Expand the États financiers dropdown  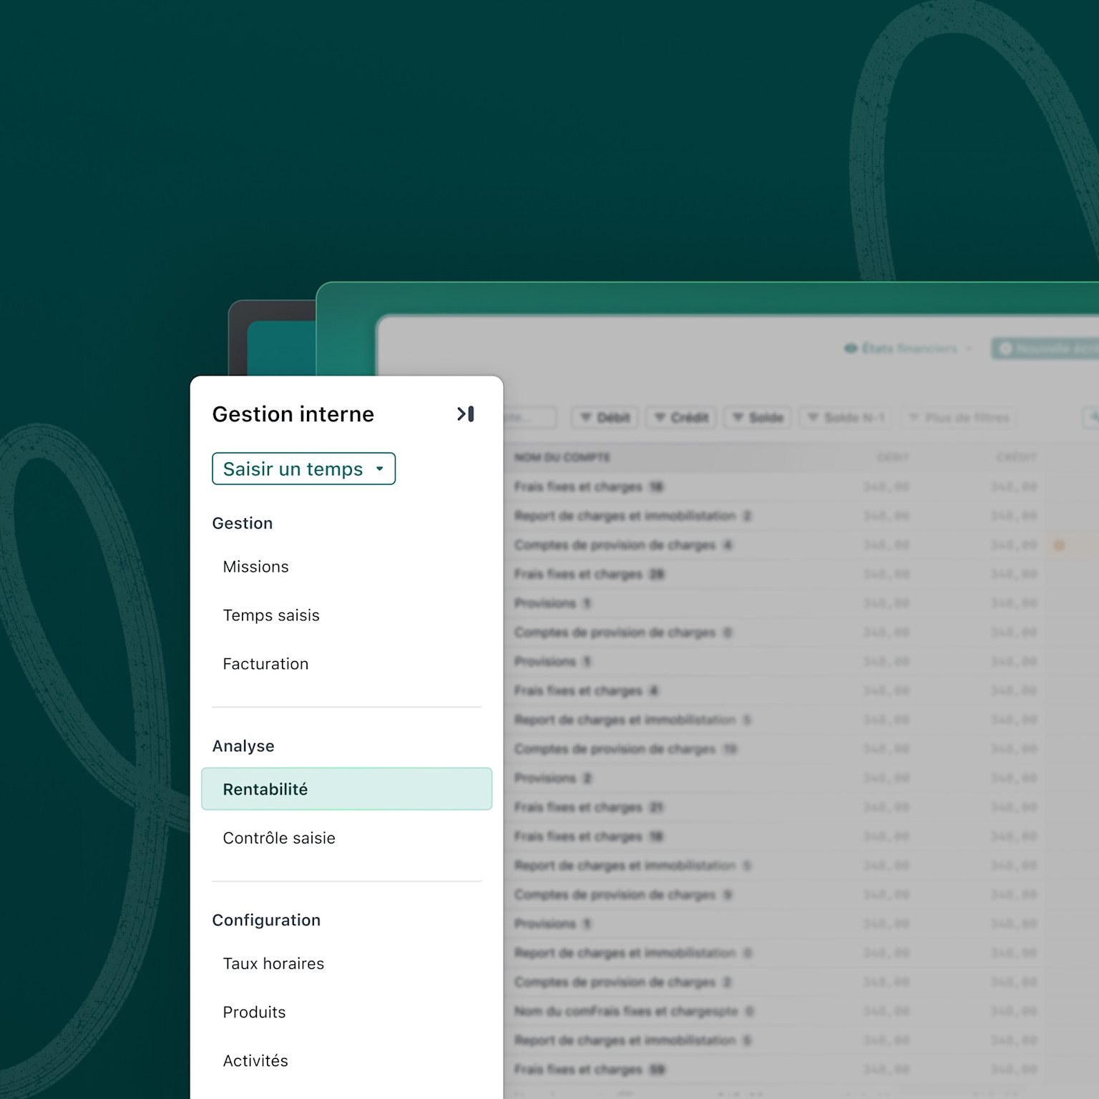click(969, 348)
